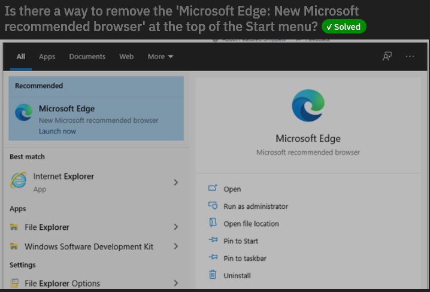Switch to the Apps search tab

pyautogui.click(x=47, y=57)
